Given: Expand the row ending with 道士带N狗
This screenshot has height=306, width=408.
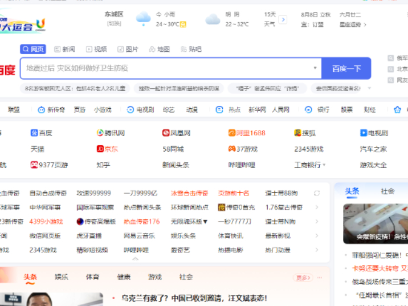Looking at the screenshot, I should pos(317,222).
